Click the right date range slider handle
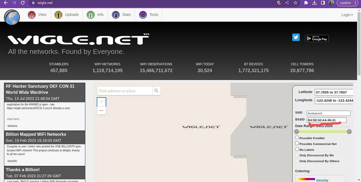The width and height of the screenshot is (361, 182). click(x=349, y=131)
